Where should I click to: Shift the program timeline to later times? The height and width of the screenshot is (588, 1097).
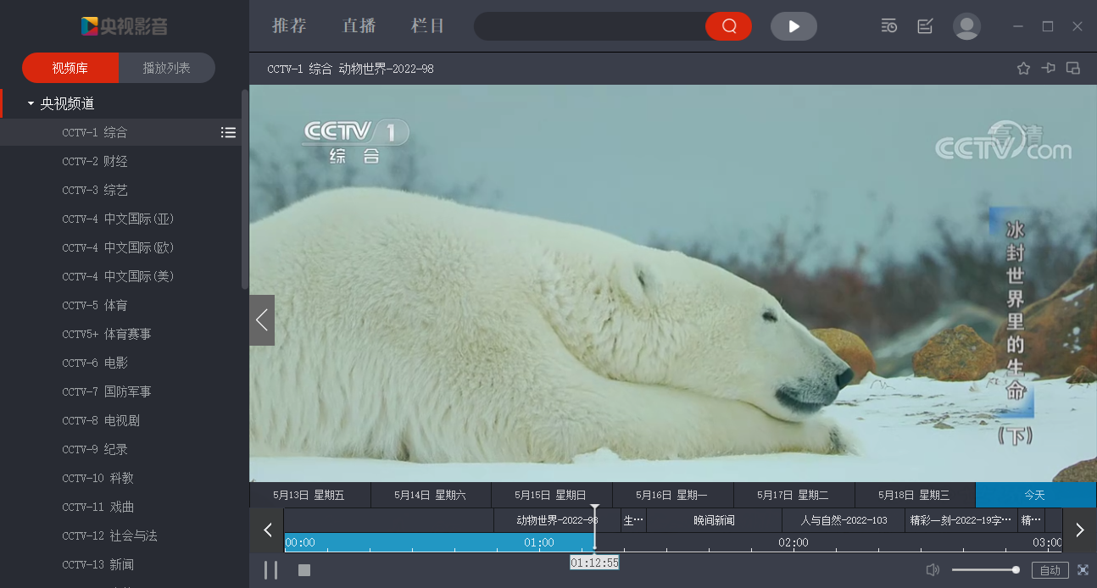click(x=1079, y=530)
